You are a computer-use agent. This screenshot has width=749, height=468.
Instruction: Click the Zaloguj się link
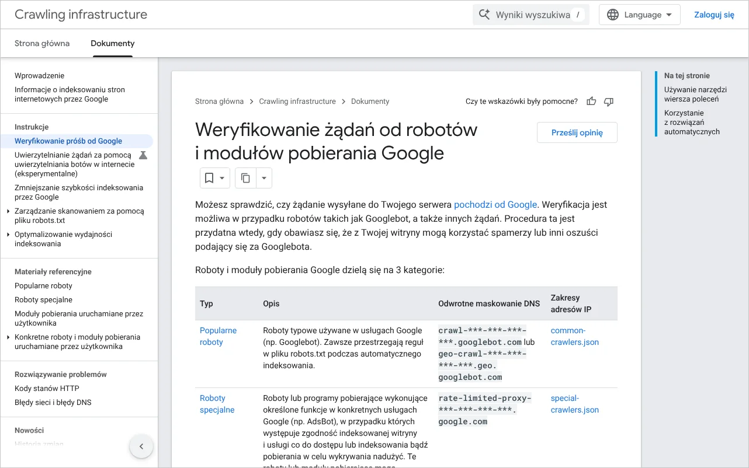click(x=714, y=15)
